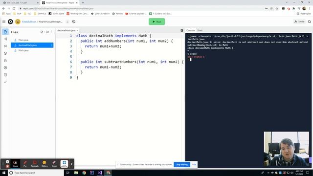
Task: Open the KSU bookmarks folder
Action: click(28, 14)
